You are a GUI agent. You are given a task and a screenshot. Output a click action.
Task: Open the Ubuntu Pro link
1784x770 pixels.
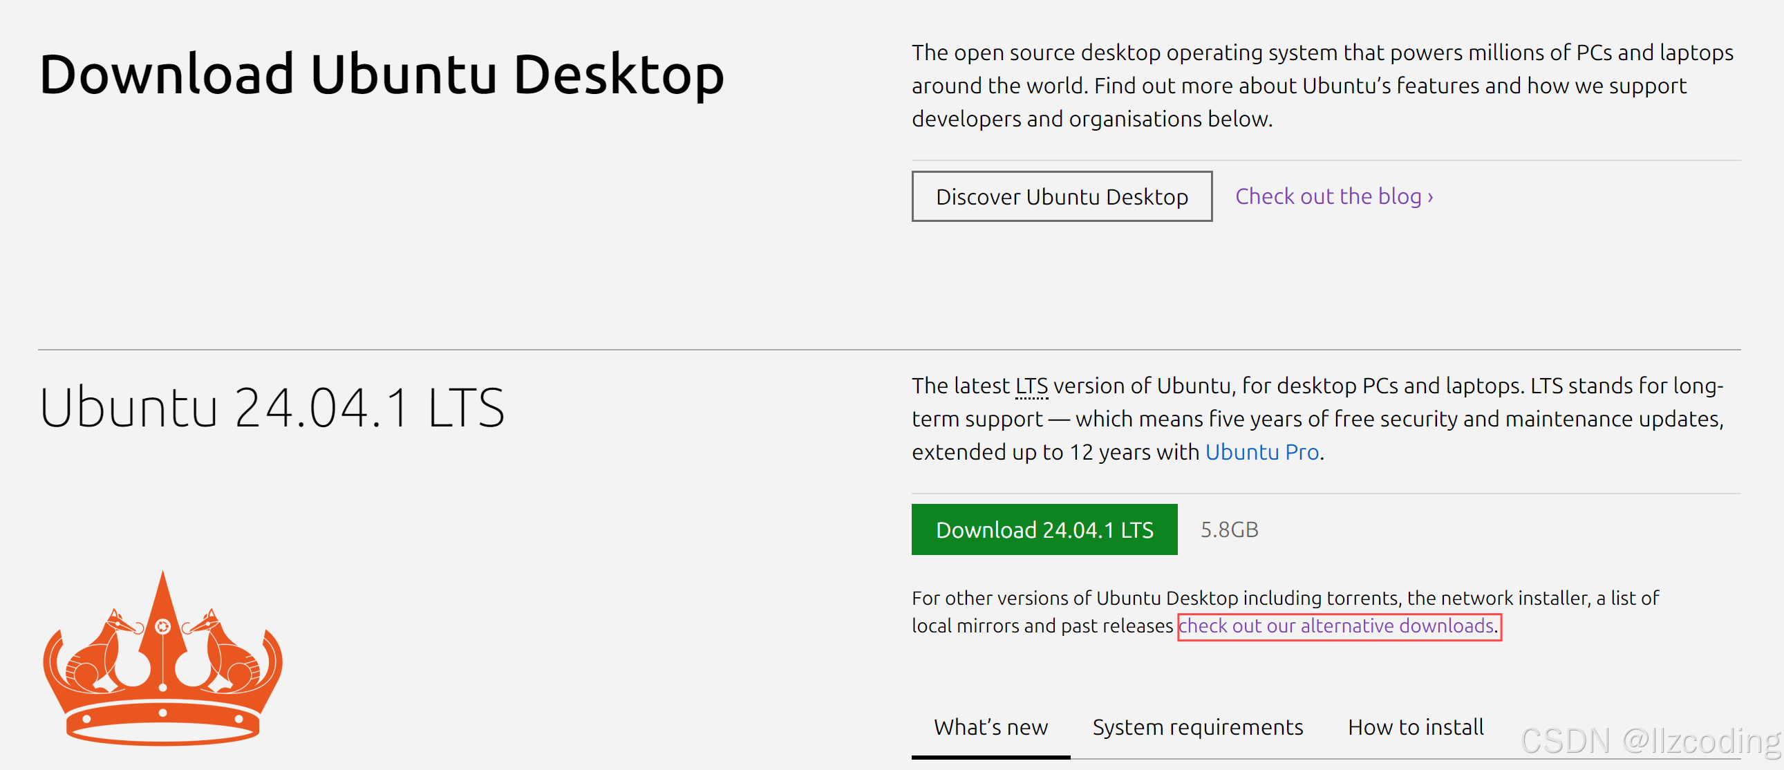(x=1262, y=452)
